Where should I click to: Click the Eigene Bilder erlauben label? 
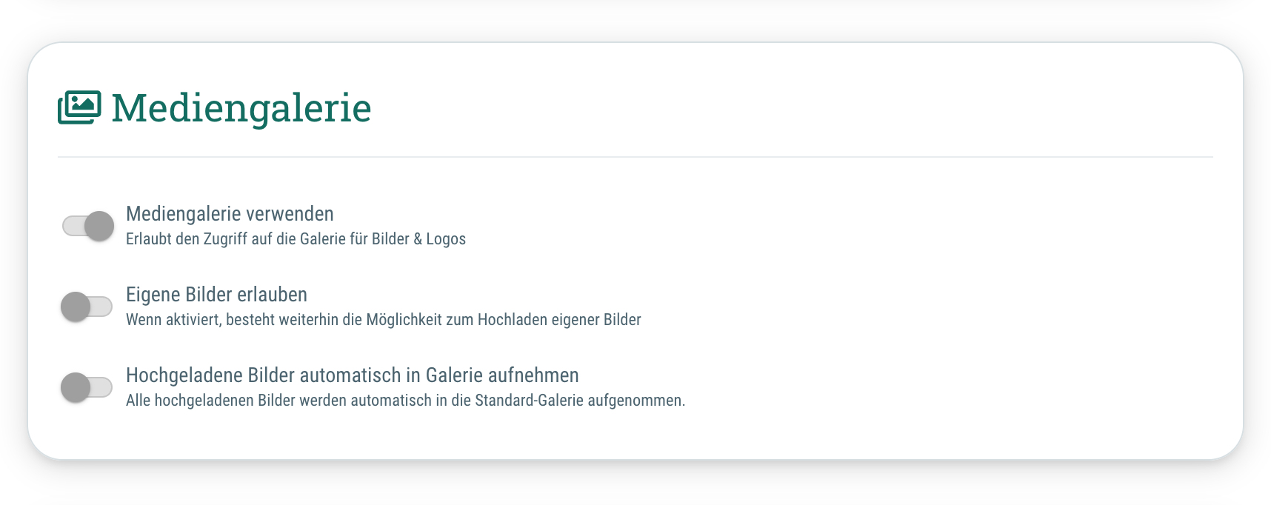[216, 295]
